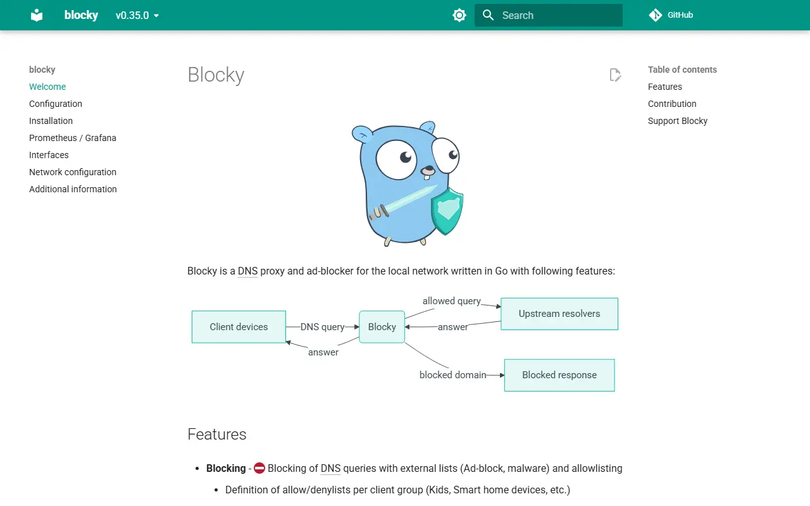Open the GitHub repository link
Viewport: 810px width, 506px height.
click(x=671, y=15)
